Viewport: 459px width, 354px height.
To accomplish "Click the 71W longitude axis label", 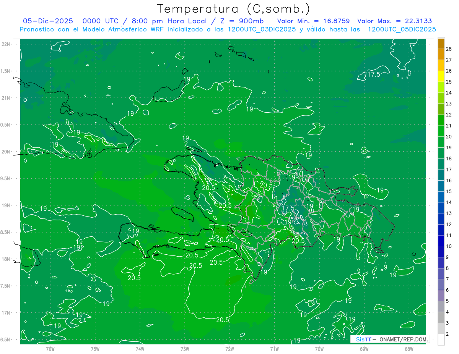I will click(274, 349).
